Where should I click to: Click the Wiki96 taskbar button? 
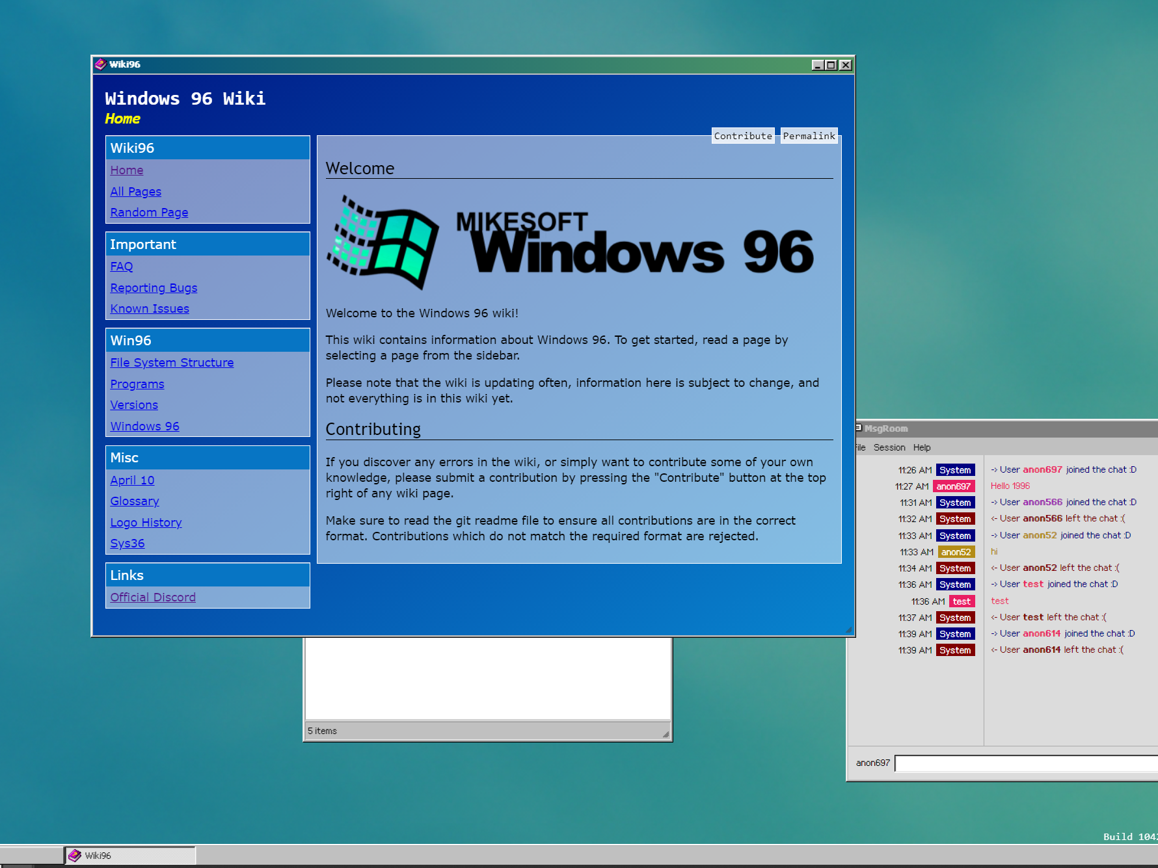130,856
